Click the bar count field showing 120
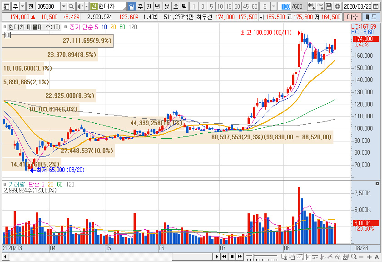 coord(285,6)
